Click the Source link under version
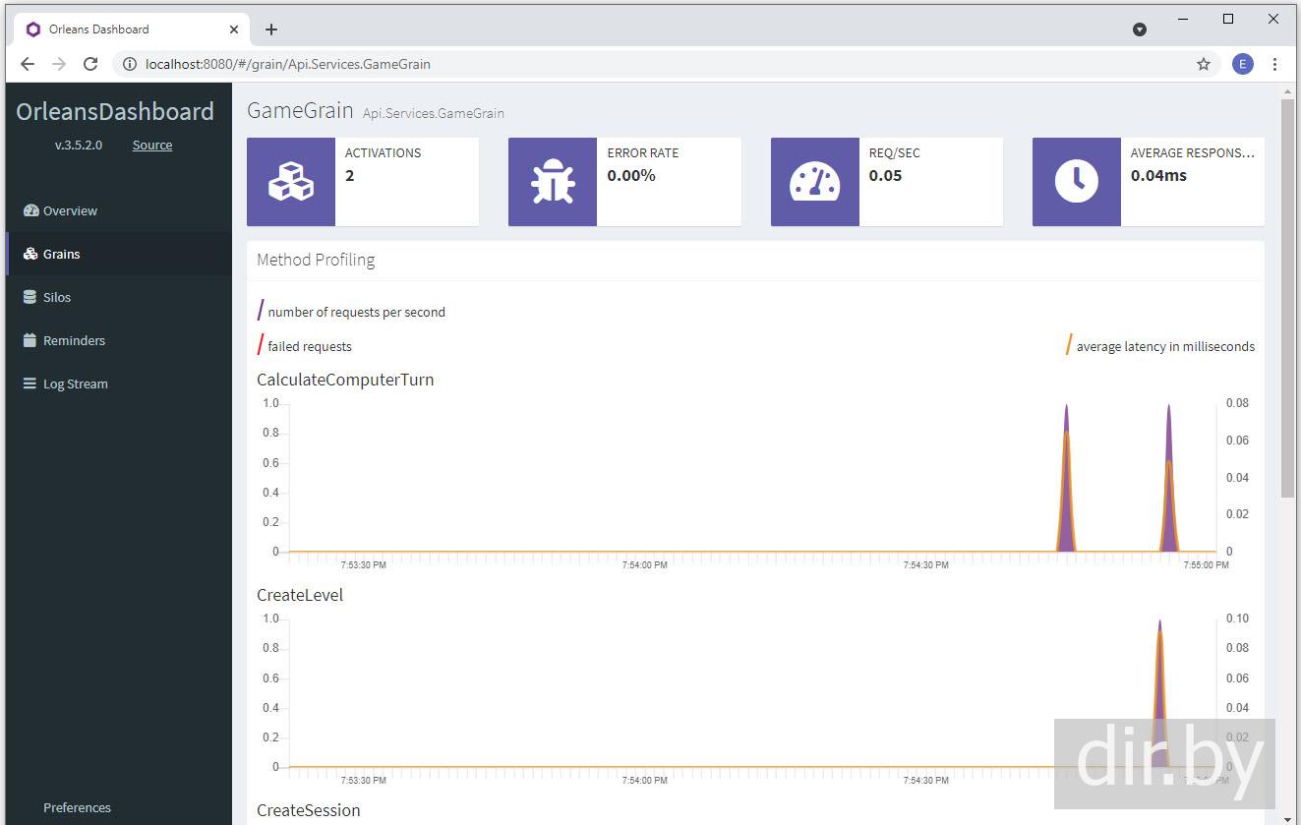Image resolution: width=1301 pixels, height=825 pixels. tap(152, 145)
